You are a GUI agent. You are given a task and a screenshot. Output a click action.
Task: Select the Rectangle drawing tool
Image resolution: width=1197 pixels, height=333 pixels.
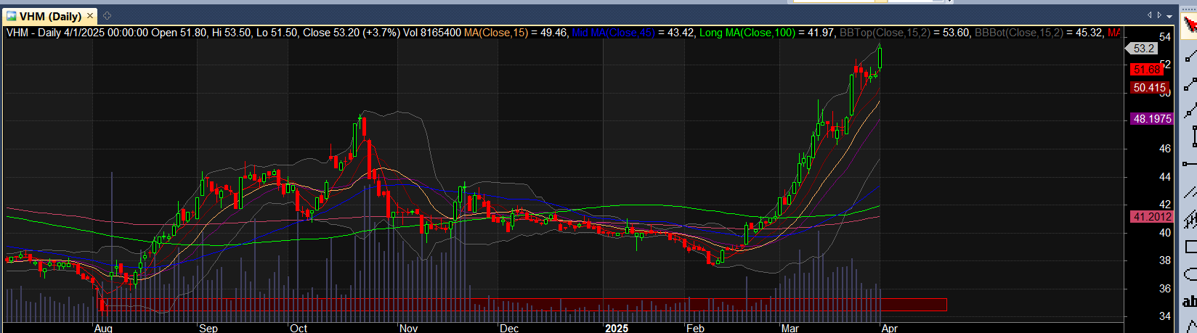click(x=1190, y=247)
